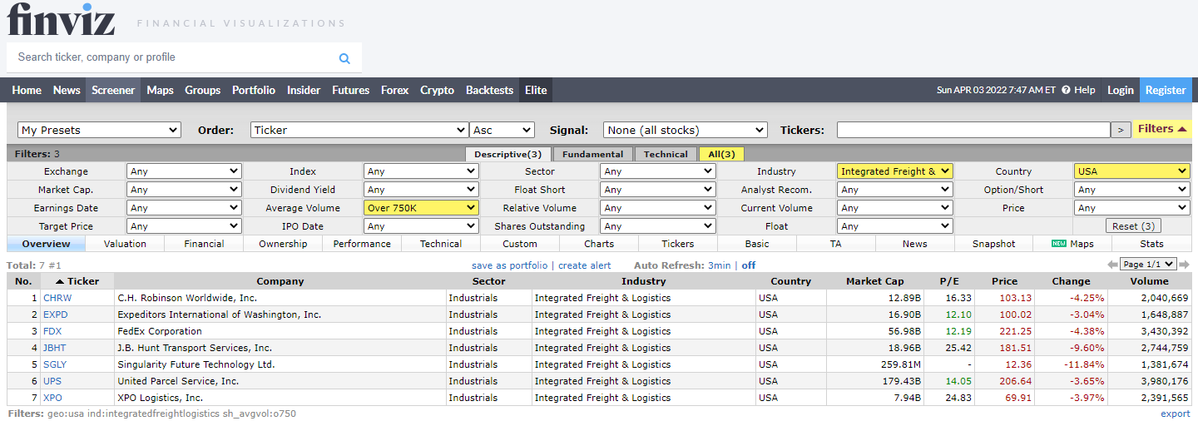The width and height of the screenshot is (1198, 421).
Task: Switch to the Descriptive(3) filters tab
Action: tap(507, 154)
